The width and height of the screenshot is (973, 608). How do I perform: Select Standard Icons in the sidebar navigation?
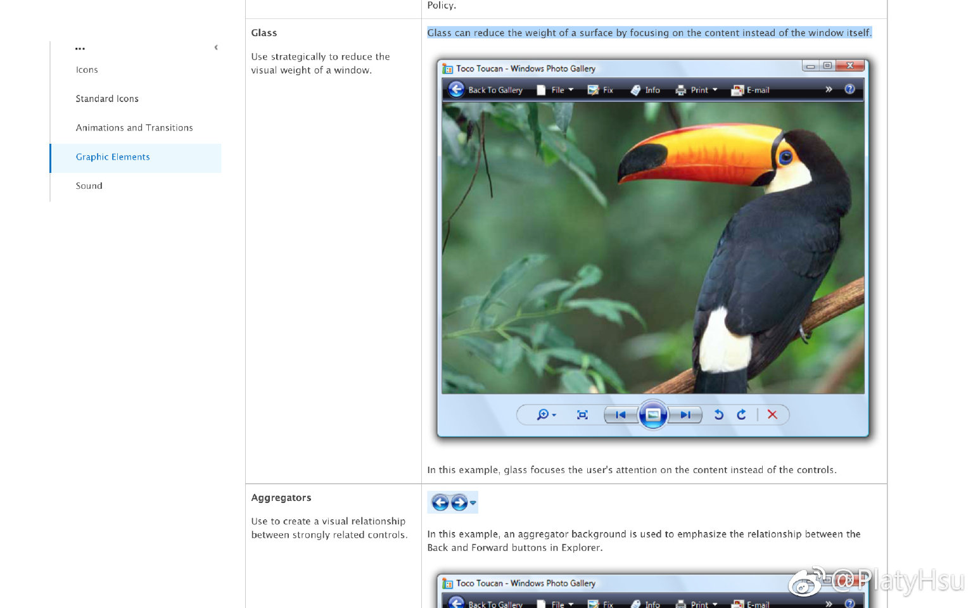coord(107,99)
